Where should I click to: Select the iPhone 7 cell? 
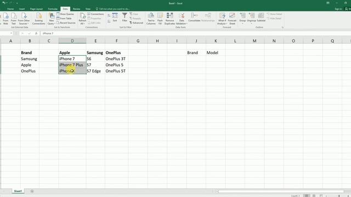[x=72, y=59]
